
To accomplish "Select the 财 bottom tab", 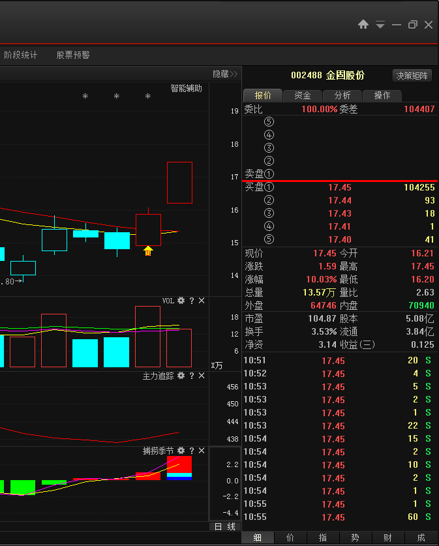I will [387, 538].
